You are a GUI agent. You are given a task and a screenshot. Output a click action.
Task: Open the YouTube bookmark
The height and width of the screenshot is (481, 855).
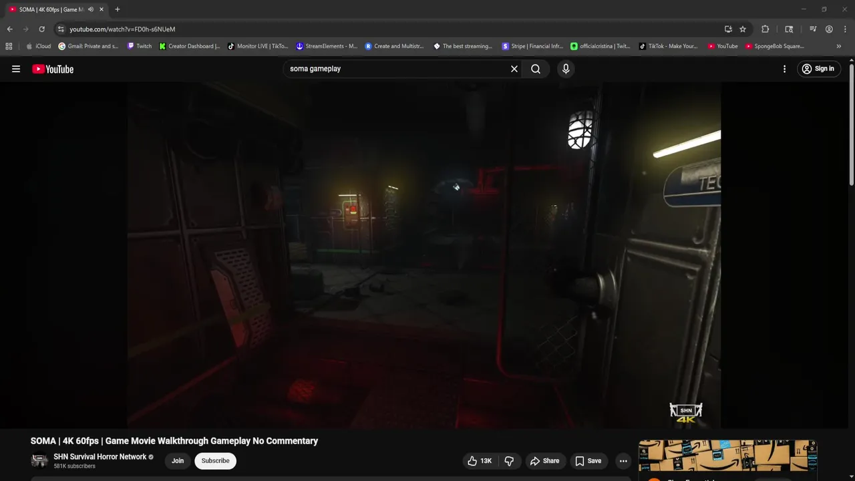[723, 46]
